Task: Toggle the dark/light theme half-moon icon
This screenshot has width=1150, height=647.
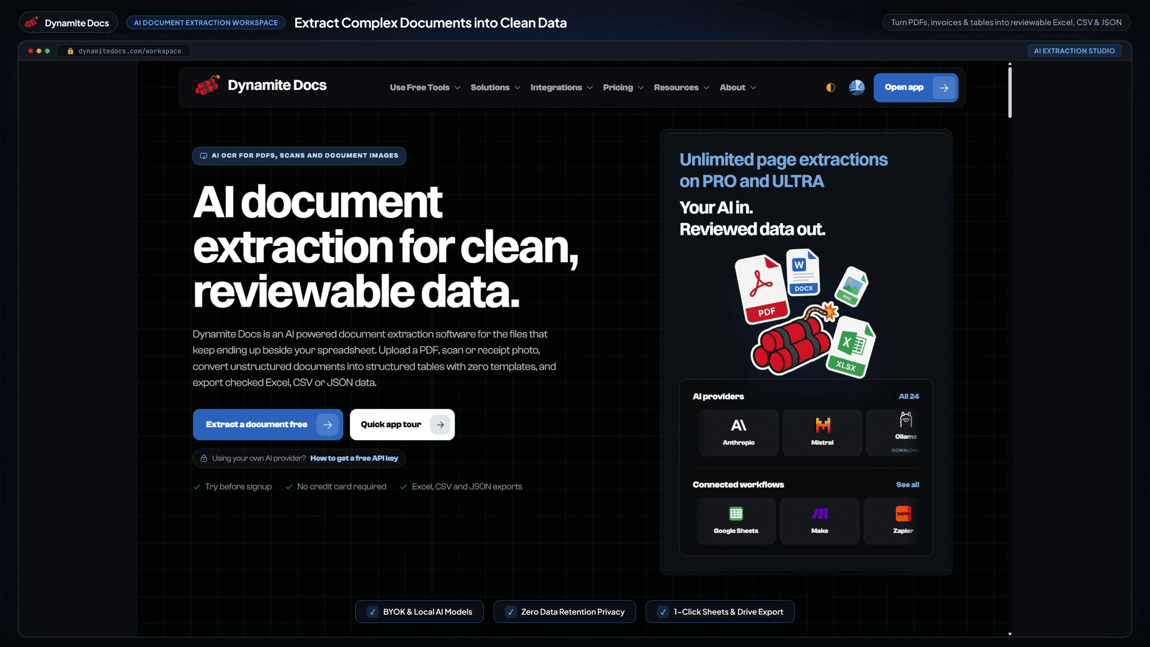Action: tap(830, 87)
